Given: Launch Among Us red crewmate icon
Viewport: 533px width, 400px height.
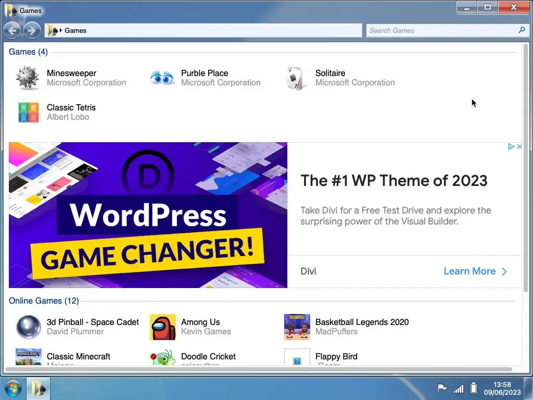Looking at the screenshot, I should click(x=163, y=327).
